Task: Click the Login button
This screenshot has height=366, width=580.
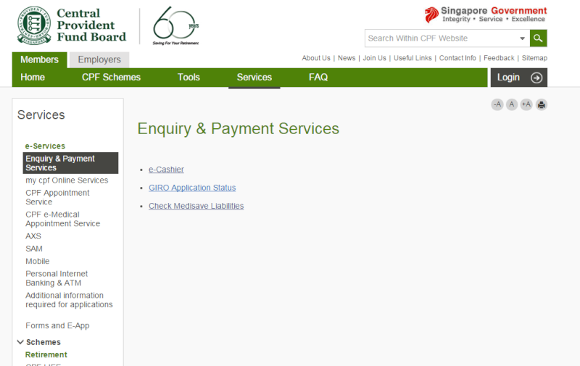Action: pos(519,78)
